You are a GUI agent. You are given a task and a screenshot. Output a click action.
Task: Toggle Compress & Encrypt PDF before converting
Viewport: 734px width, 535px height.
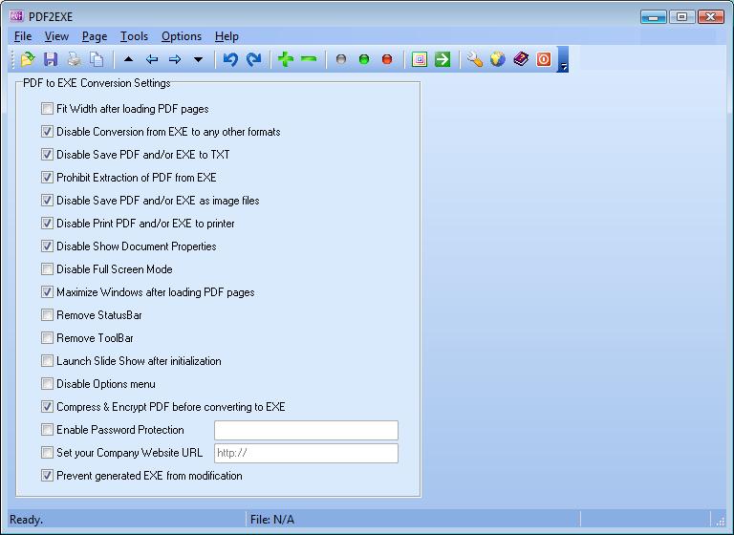point(47,407)
